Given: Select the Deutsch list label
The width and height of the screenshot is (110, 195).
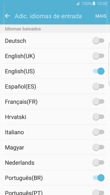Looking at the screenshot, I should click(16, 41).
